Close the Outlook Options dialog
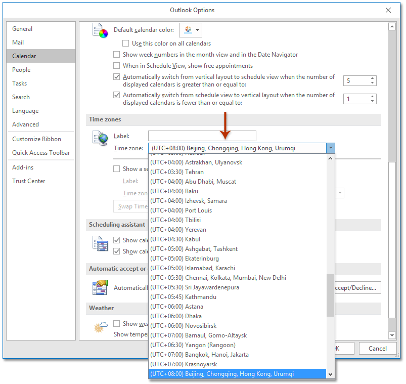The height and width of the screenshot is (384, 406). (x=388, y=10)
